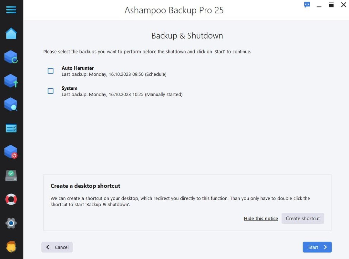349x259 pixels.
Task: Open the task list report icon
Action: 11,128
